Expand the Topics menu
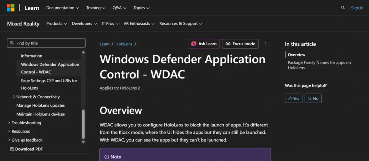 tap(141, 8)
